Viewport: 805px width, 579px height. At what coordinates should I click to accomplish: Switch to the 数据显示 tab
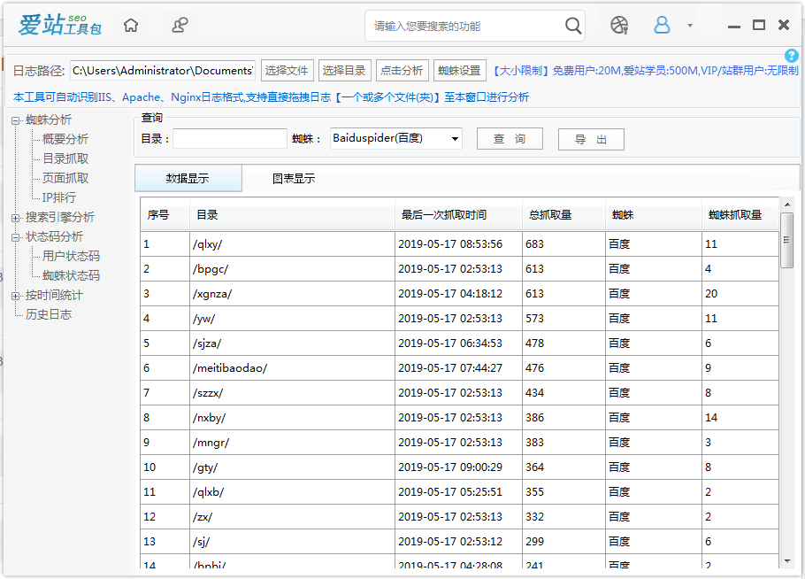click(x=188, y=178)
